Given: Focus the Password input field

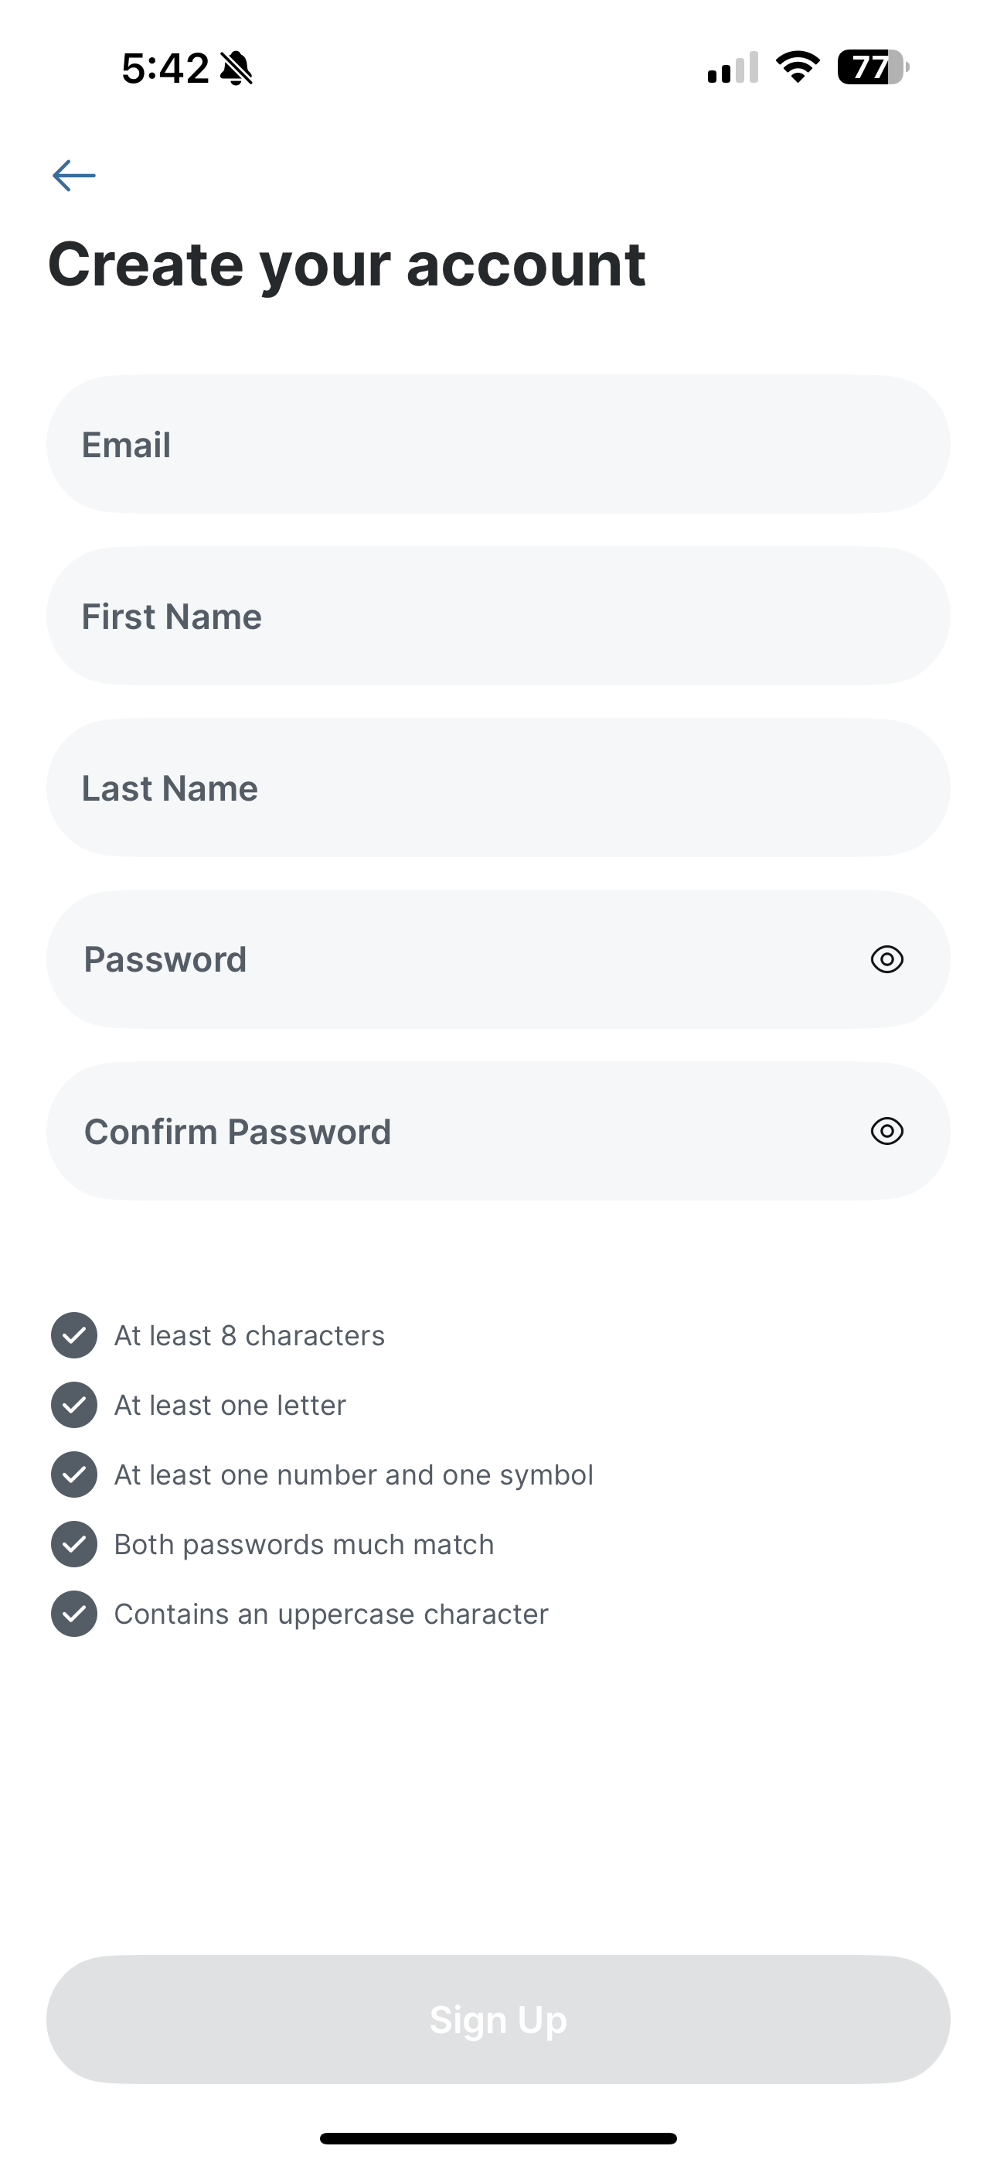Looking at the screenshot, I should (x=453, y=959).
